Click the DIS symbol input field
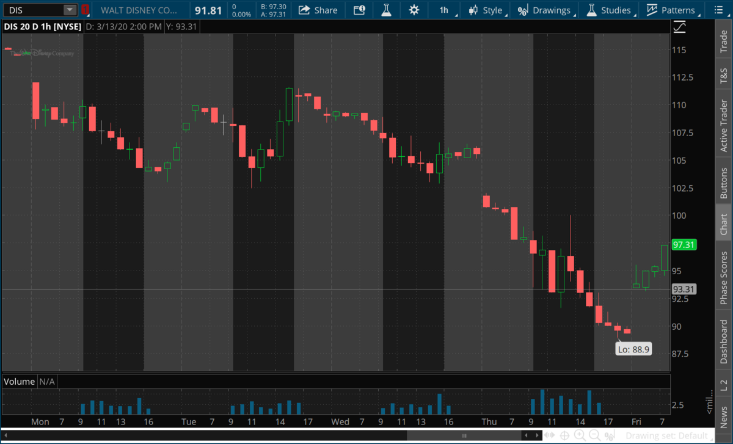The width and height of the screenshot is (733, 444). 34,10
